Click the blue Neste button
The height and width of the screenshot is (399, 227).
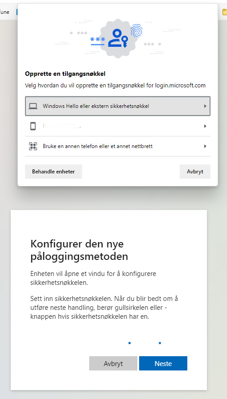pos(163,363)
